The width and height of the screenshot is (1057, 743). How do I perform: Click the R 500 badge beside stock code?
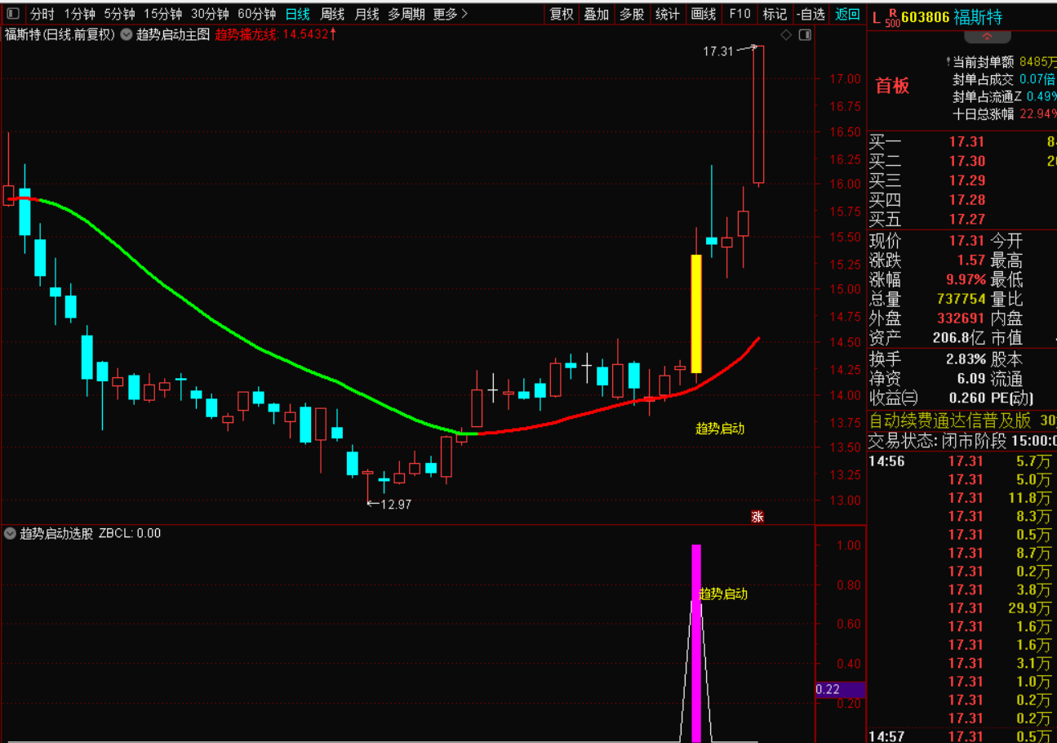(891, 17)
